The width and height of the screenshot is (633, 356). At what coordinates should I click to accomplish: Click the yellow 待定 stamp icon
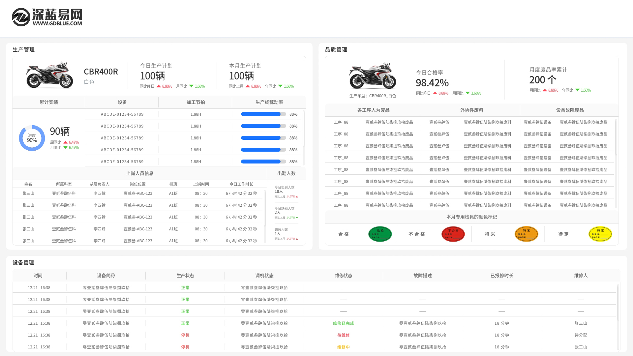click(x=600, y=234)
